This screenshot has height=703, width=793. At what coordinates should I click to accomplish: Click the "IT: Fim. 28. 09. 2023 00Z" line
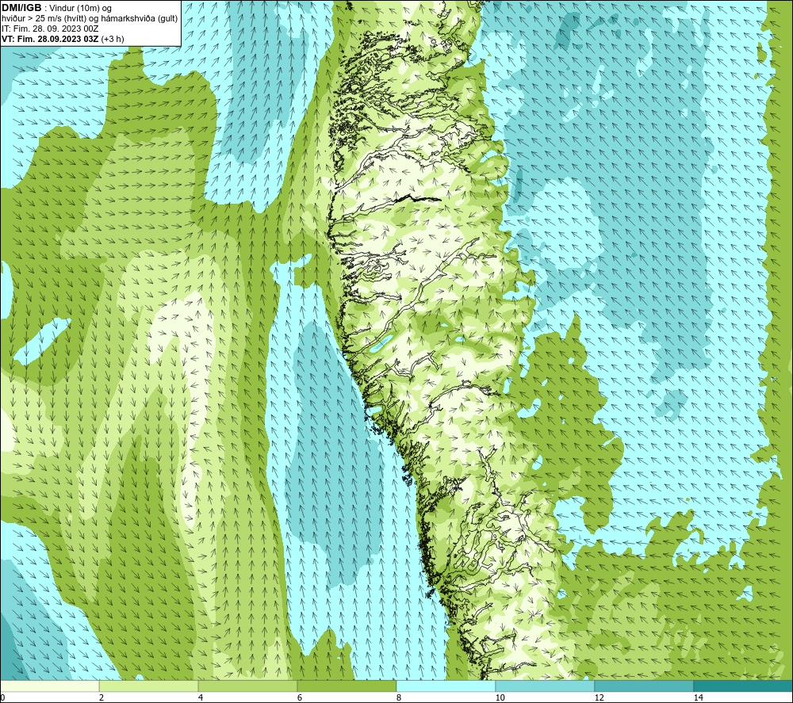coord(49,29)
